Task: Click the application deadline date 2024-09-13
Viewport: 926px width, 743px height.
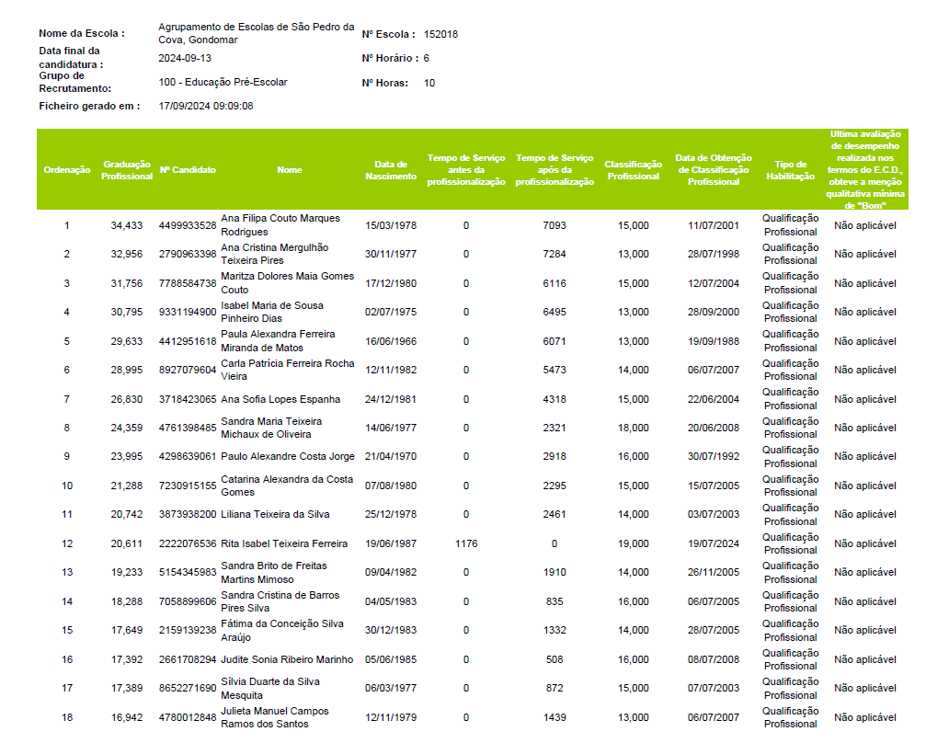Action: (x=185, y=58)
